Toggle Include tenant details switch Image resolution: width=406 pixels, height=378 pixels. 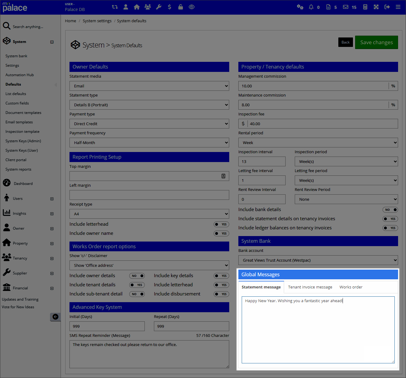(x=137, y=285)
